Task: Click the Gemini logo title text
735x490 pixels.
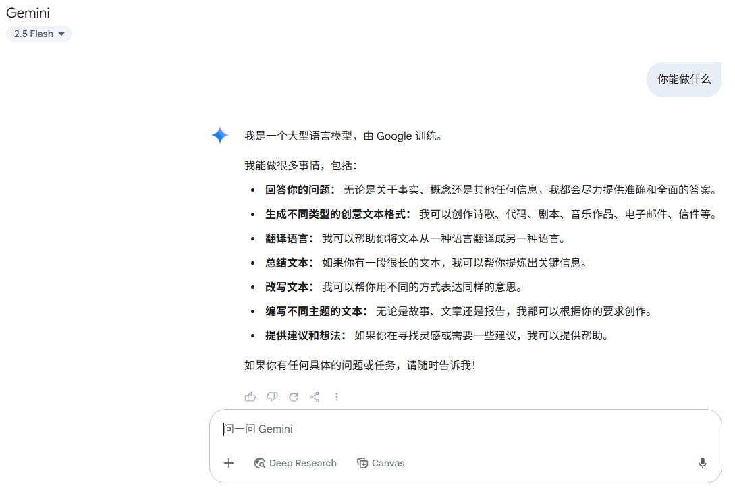Action: point(28,13)
